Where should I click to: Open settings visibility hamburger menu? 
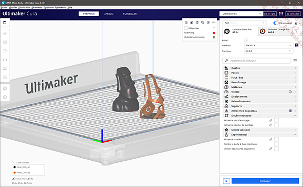click(x=295, y=61)
